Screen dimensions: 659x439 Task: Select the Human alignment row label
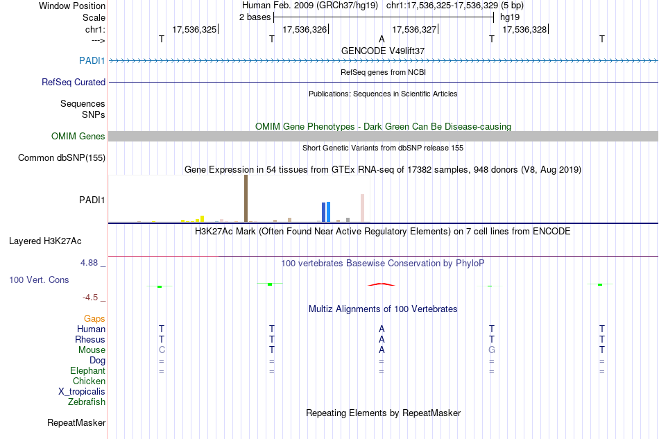(91, 329)
